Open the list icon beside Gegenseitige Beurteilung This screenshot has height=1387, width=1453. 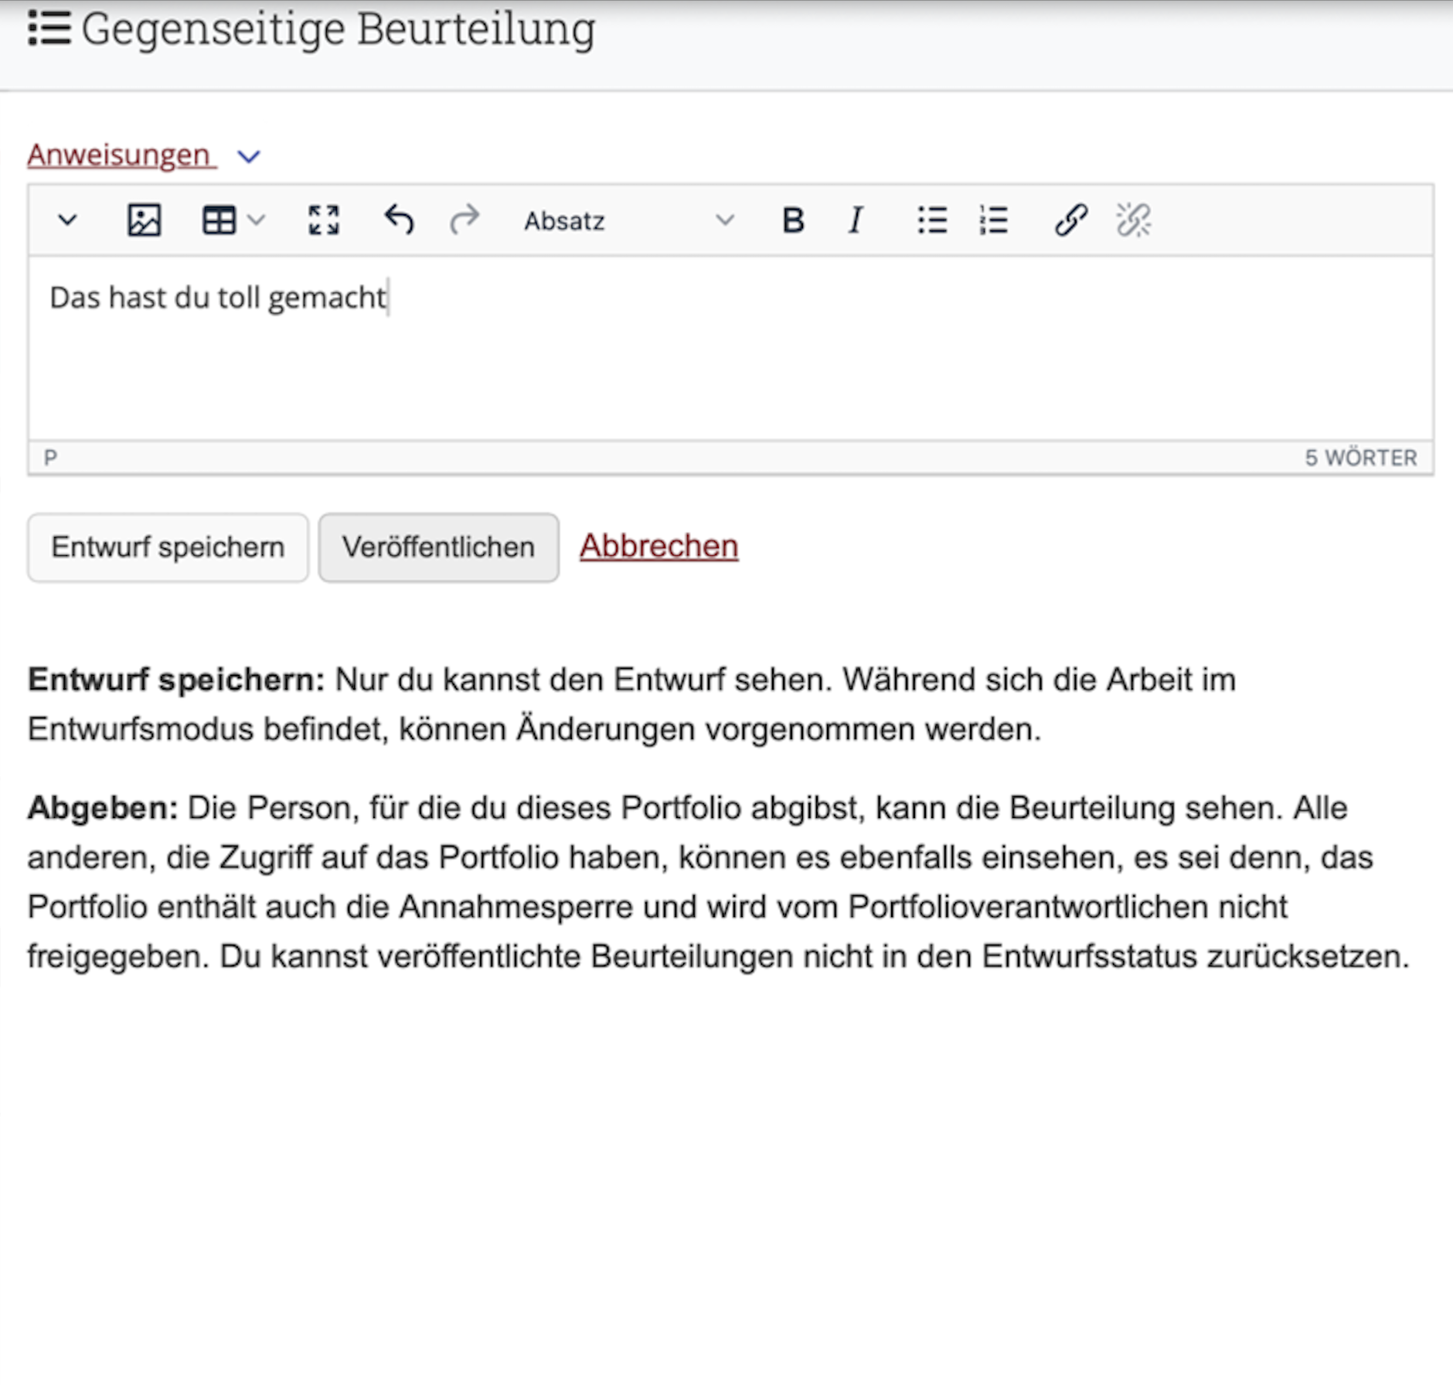point(49,29)
